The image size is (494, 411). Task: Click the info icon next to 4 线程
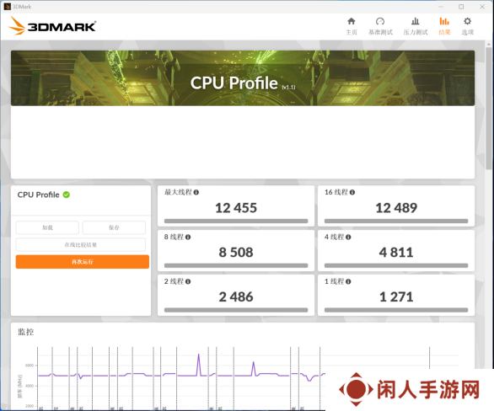pos(348,237)
